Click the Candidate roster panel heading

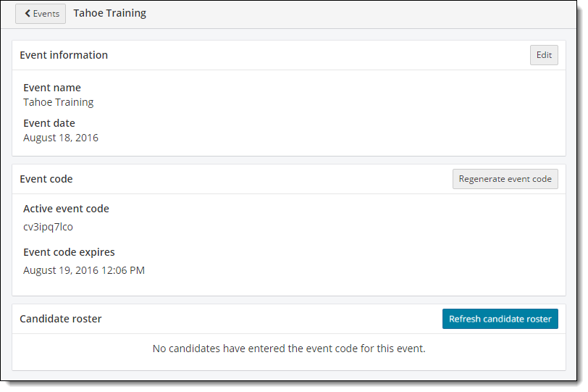coord(61,319)
